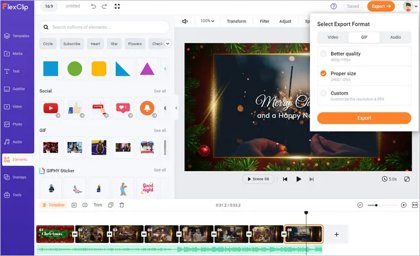Screen dimensions: 420x256
Task: Select the Subscribe tag chip
Action: (x=71, y=44)
